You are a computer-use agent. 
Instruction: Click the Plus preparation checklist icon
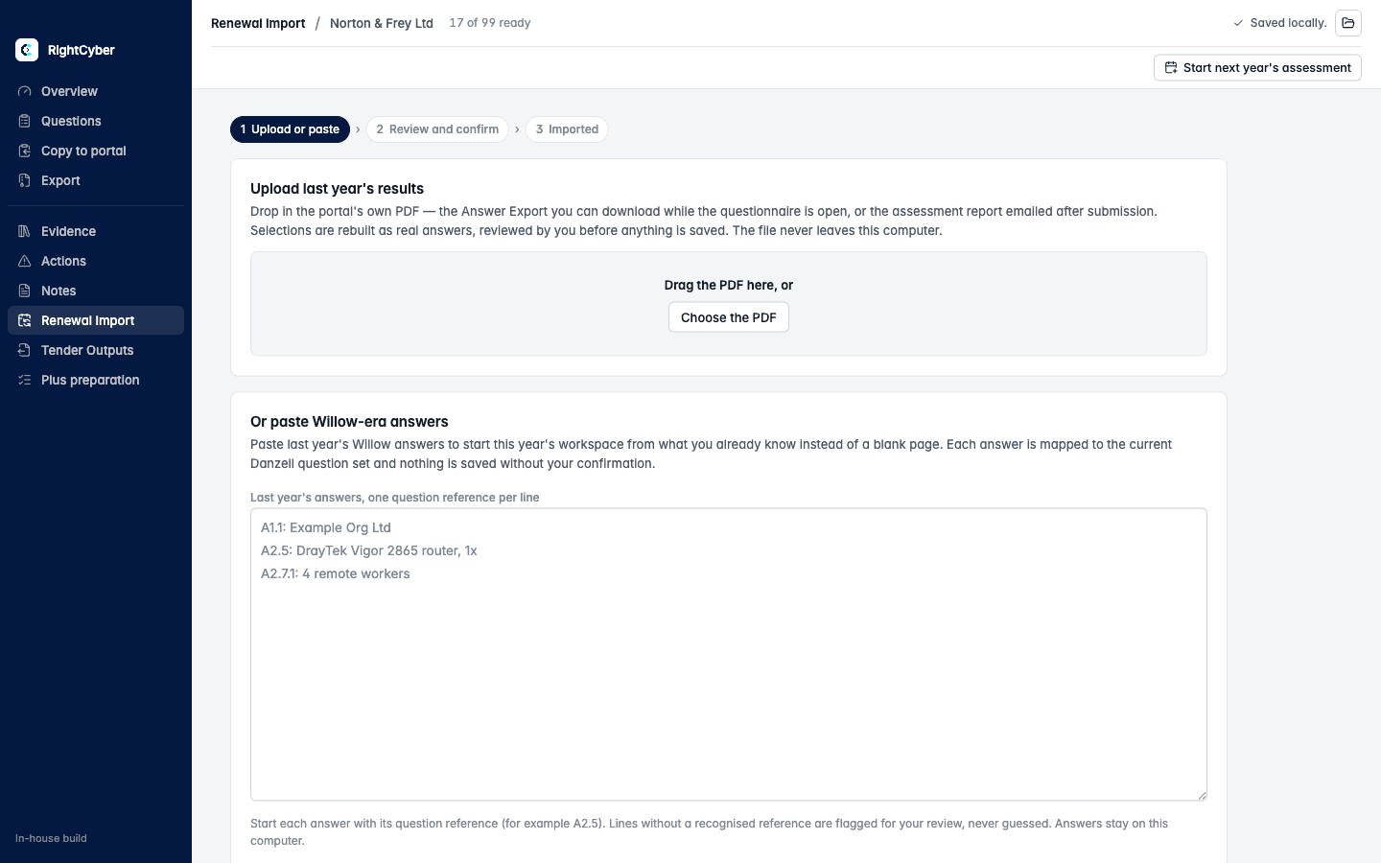point(25,380)
